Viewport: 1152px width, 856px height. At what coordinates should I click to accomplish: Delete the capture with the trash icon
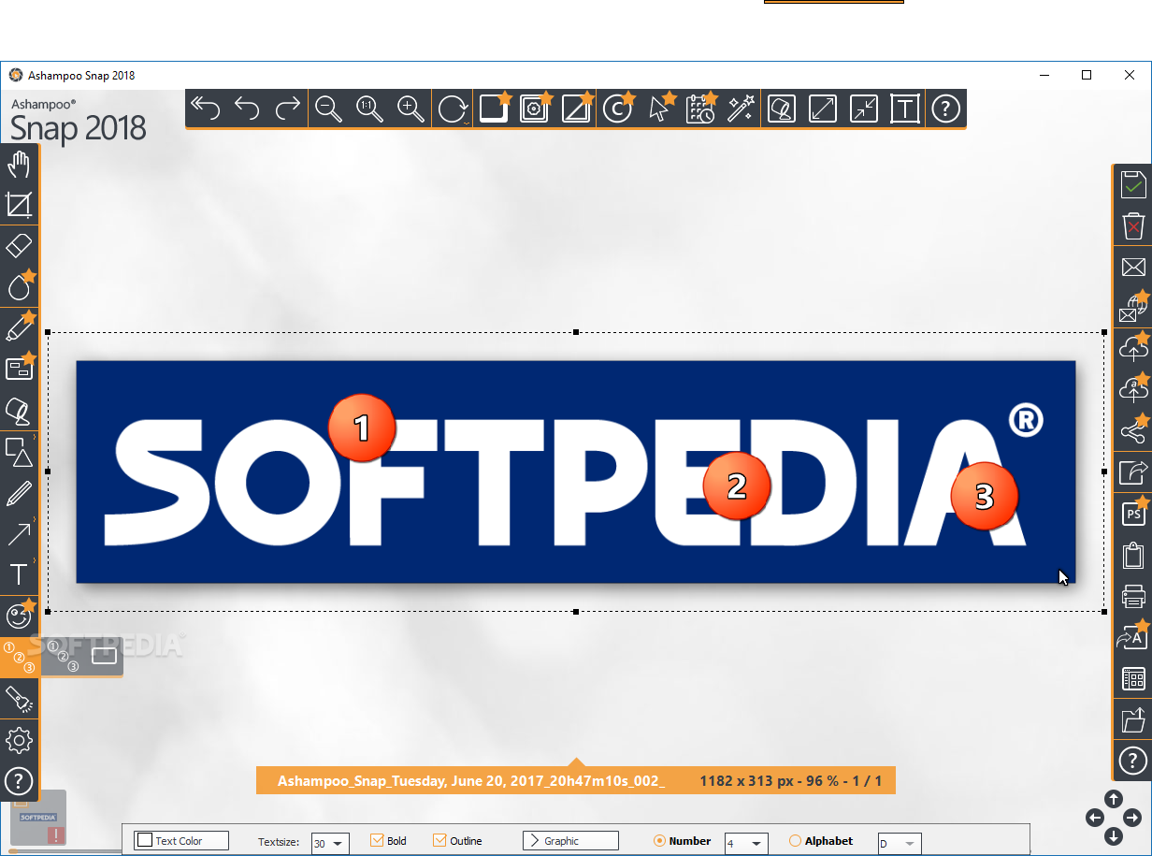1133,225
